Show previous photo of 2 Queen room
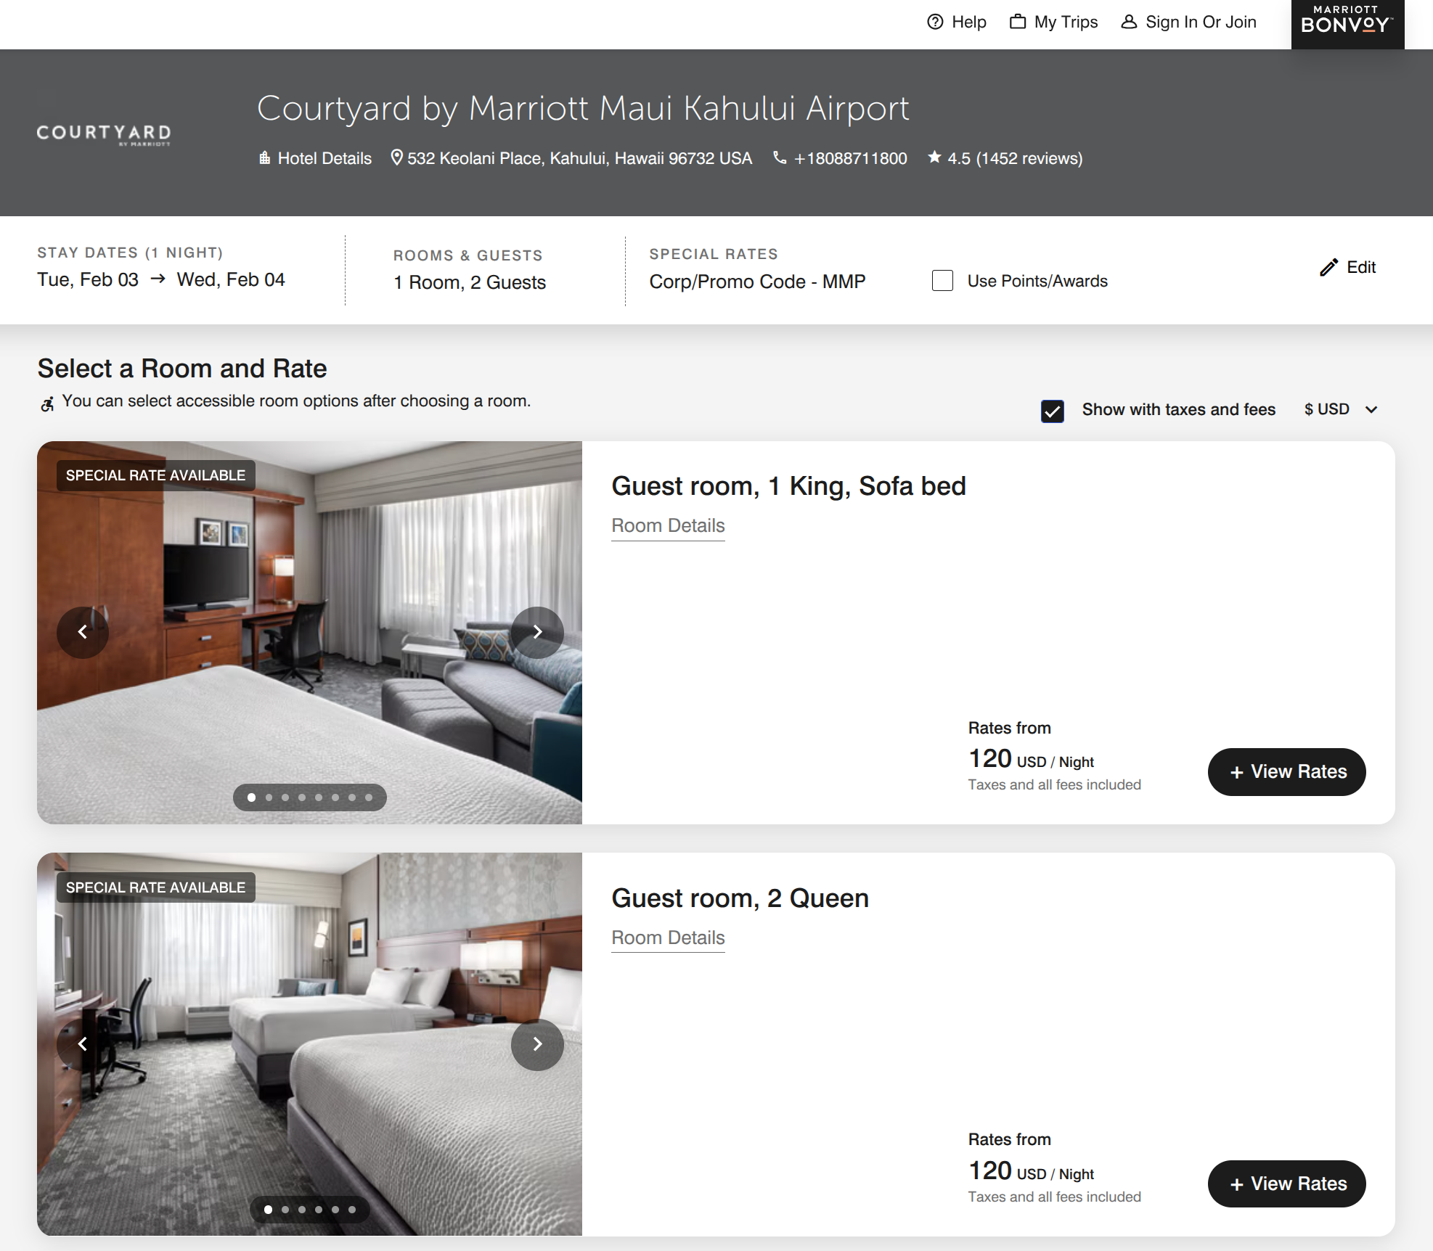This screenshot has width=1433, height=1251. (x=83, y=1044)
